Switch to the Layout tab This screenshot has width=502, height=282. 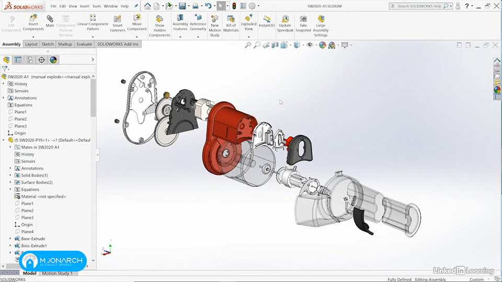point(31,44)
